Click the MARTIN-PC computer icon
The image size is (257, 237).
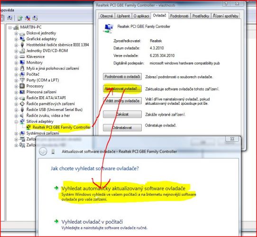16,27
